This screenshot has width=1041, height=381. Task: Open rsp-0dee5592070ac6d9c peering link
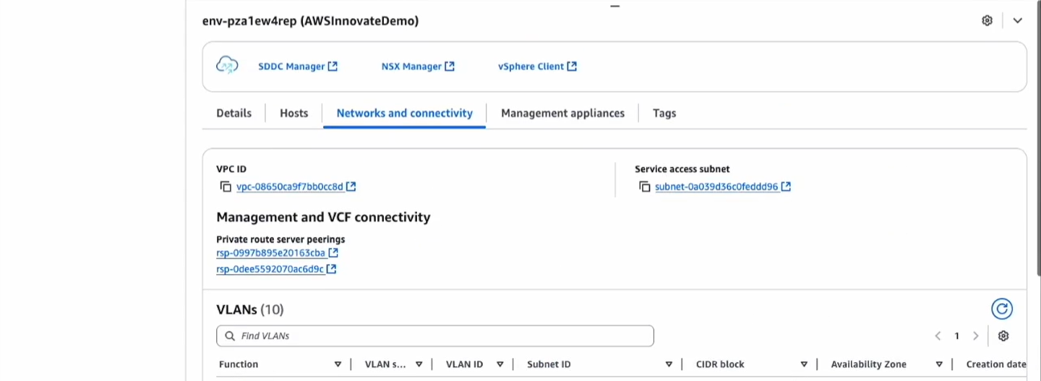[270, 269]
